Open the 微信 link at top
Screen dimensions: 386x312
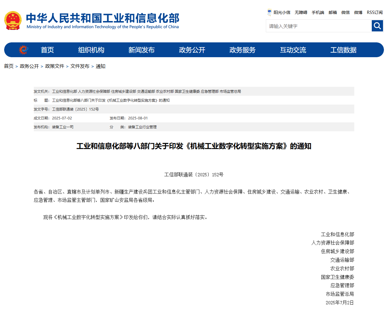(345, 12)
